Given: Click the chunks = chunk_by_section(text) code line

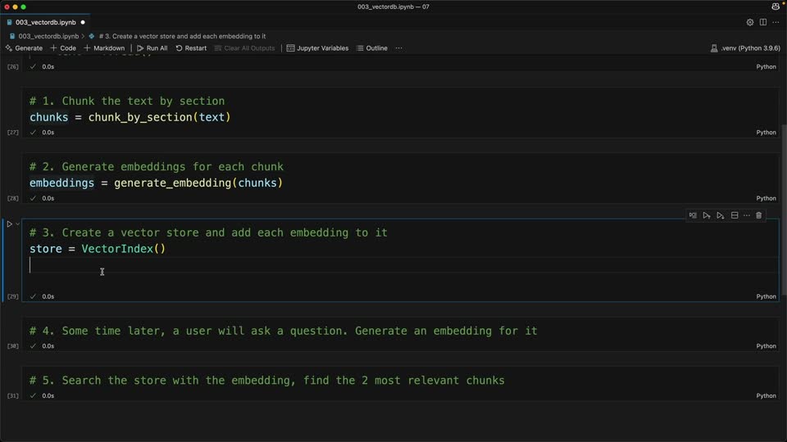Looking at the screenshot, I should click(x=130, y=117).
